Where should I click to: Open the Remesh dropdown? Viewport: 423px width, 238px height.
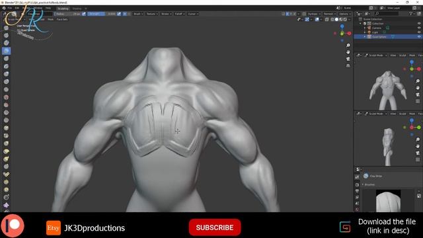click(x=330, y=14)
